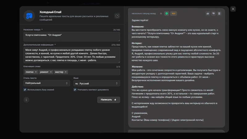Click into the Название товара input field
This screenshot has width=247, height=139.
72,36
